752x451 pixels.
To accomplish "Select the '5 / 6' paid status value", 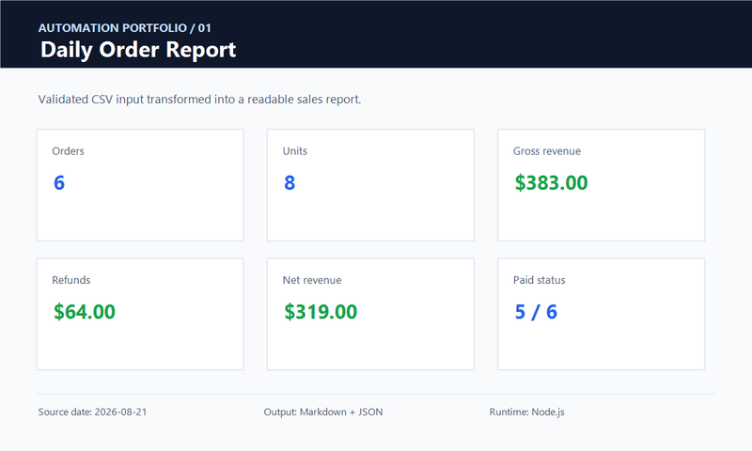I will pos(536,312).
